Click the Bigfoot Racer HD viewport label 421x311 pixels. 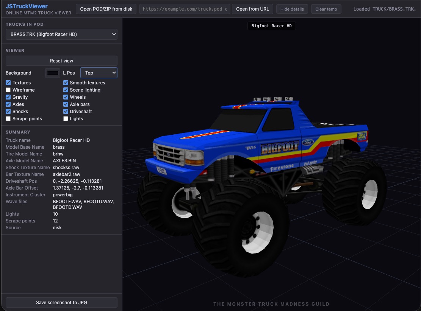click(271, 26)
